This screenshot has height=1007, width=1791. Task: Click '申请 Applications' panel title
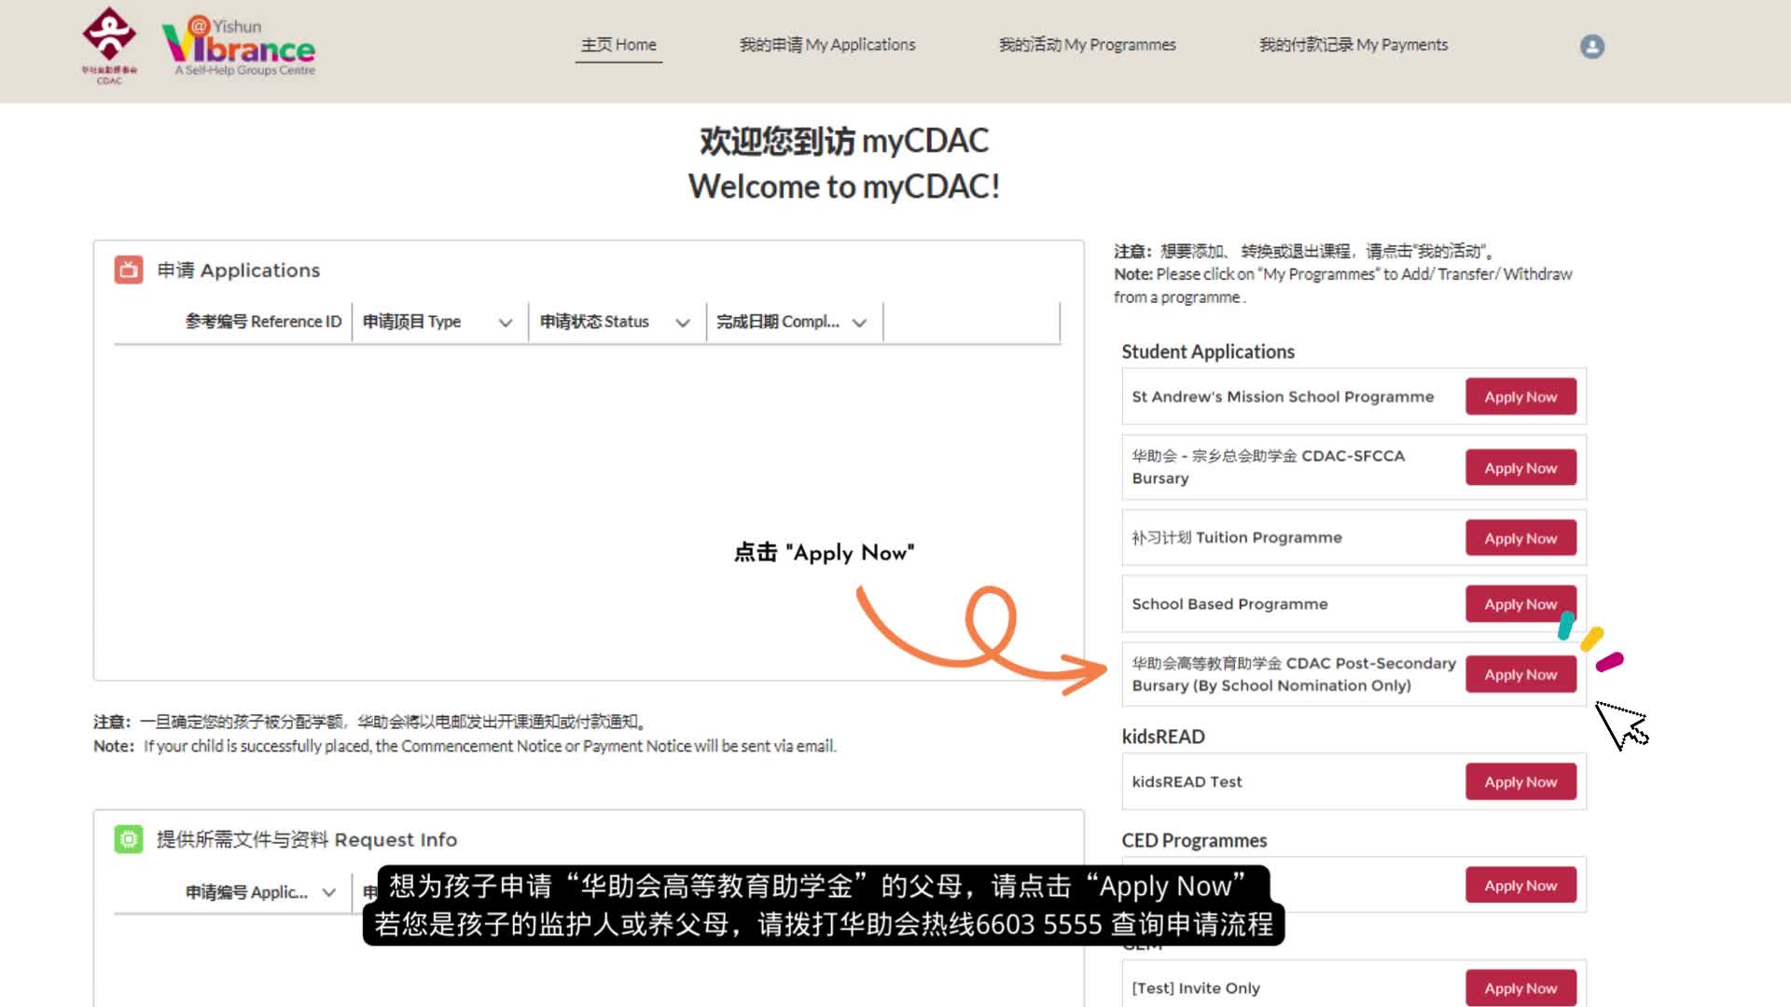tap(239, 270)
